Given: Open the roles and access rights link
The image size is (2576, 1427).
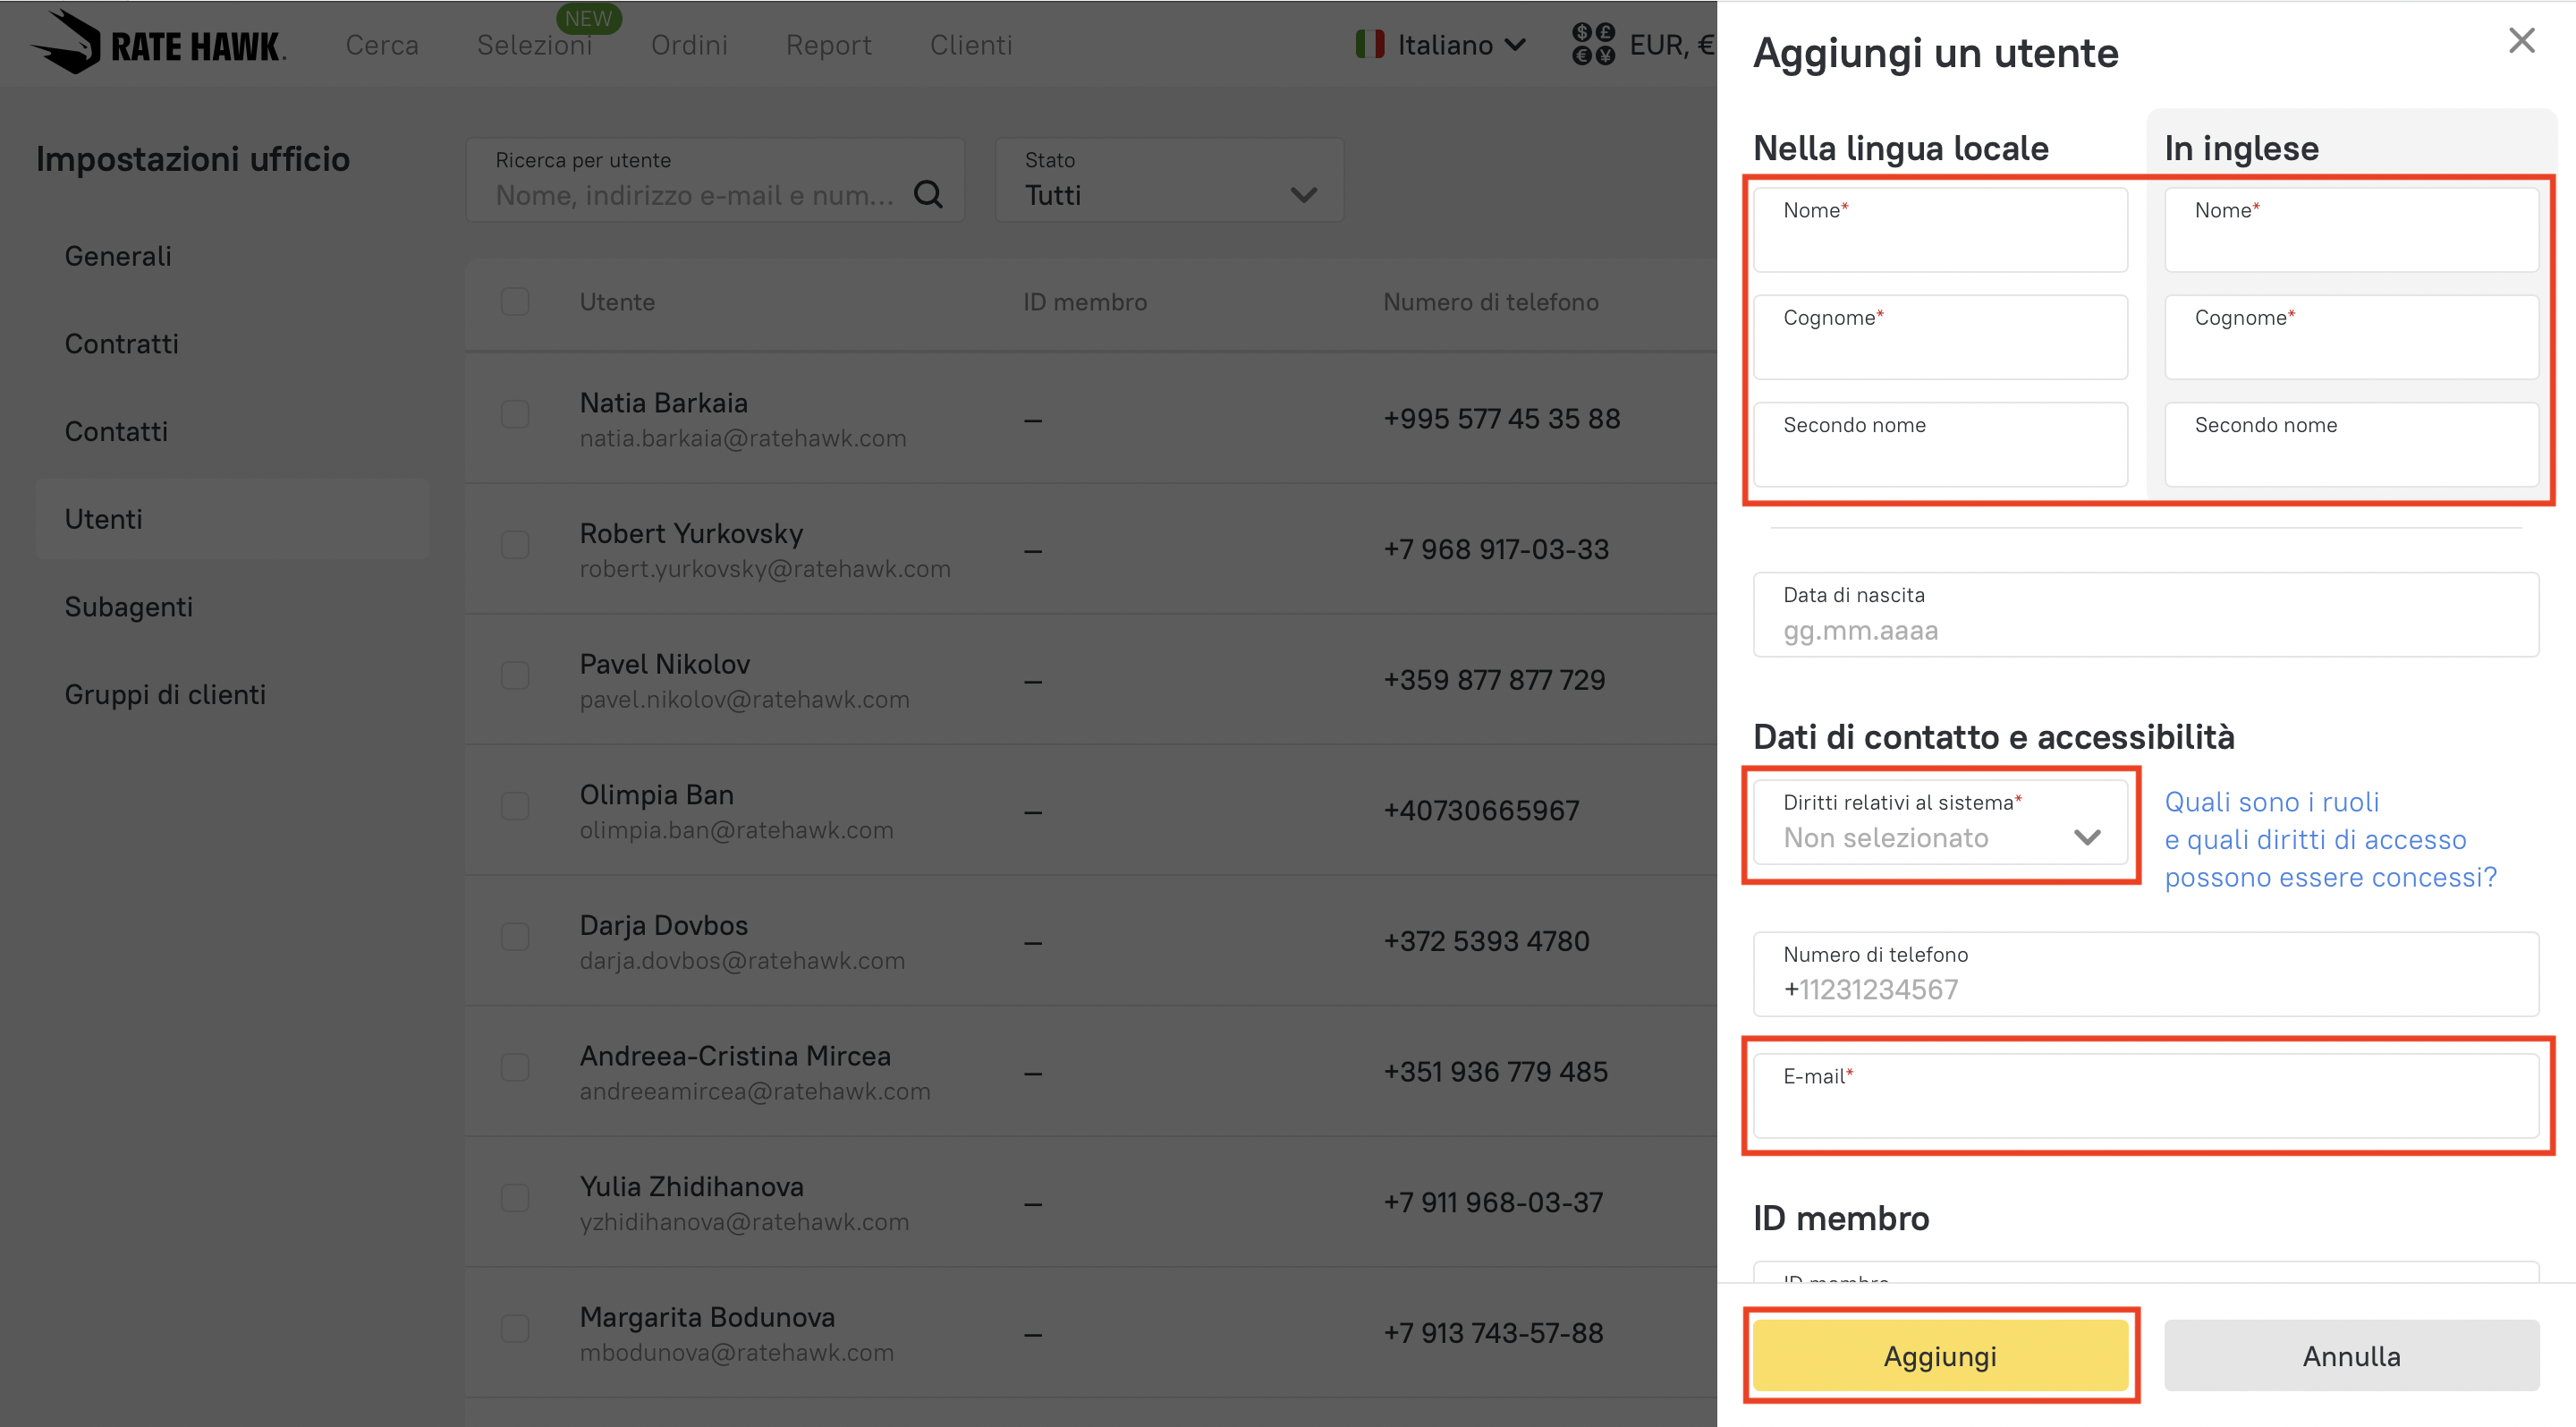Looking at the screenshot, I should pyautogui.click(x=2329, y=840).
